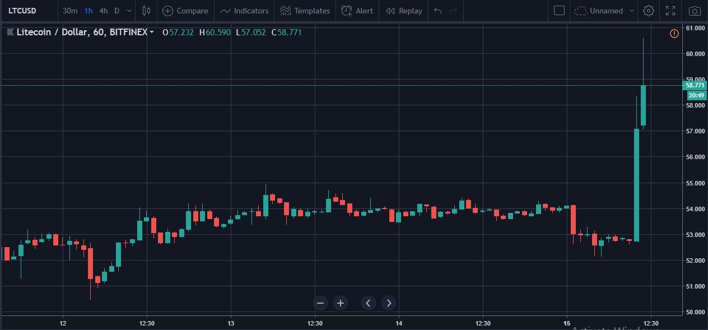This screenshot has width=708, height=330.
Task: Click 56.000 on the price axis
Action: (x=695, y=157)
